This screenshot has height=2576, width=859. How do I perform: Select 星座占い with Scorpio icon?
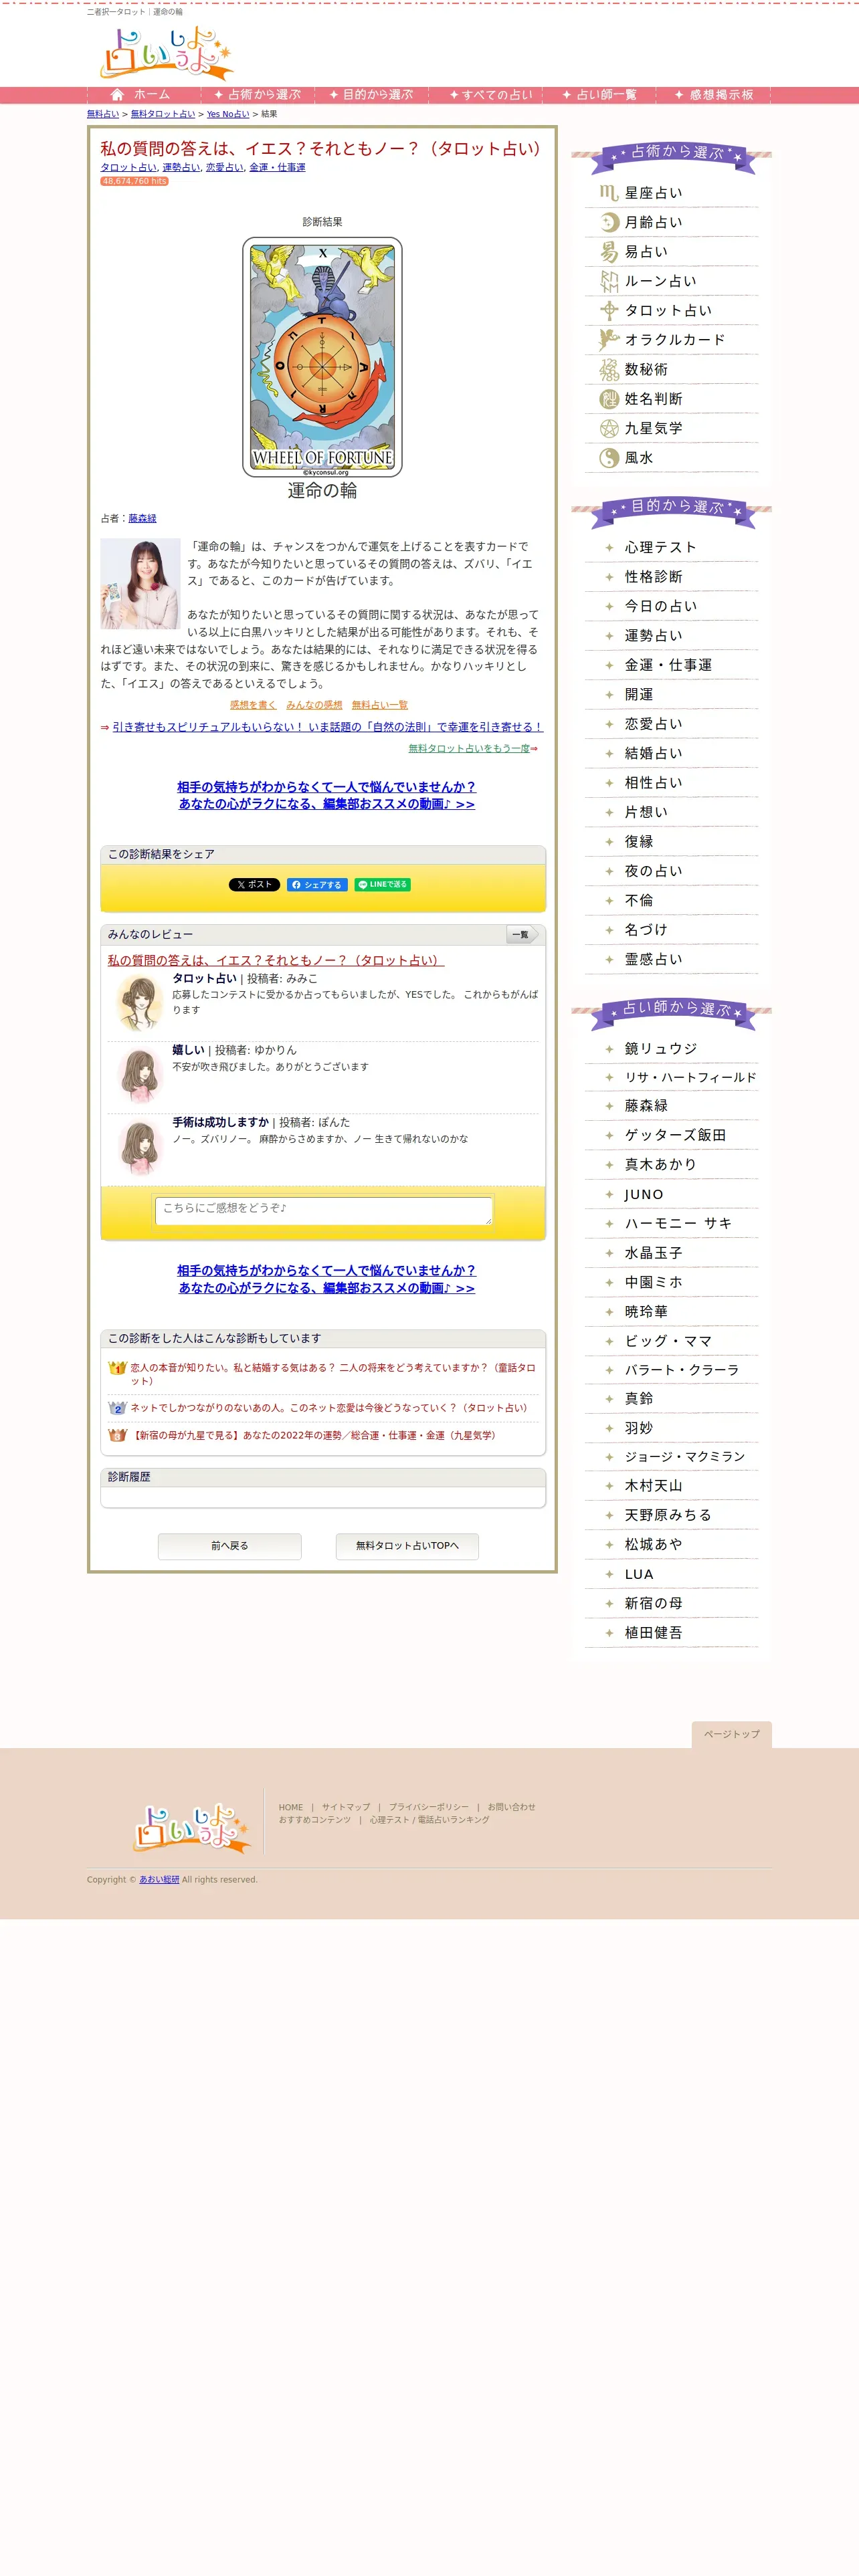[671, 193]
